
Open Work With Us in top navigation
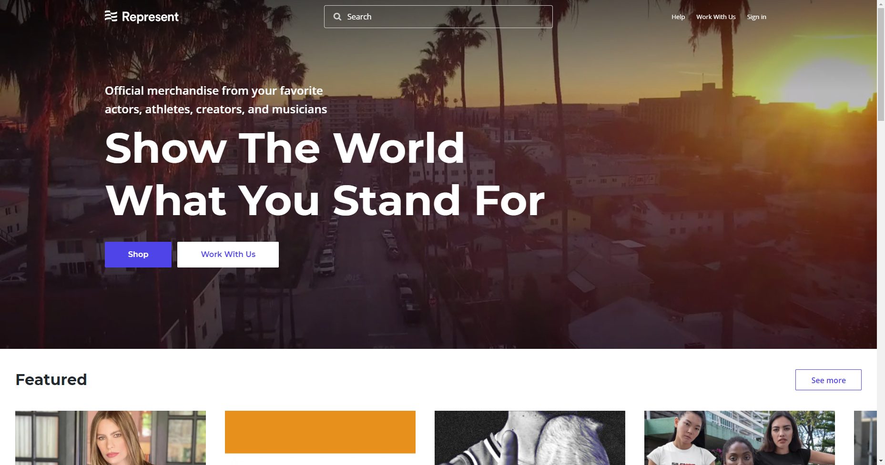pos(716,17)
